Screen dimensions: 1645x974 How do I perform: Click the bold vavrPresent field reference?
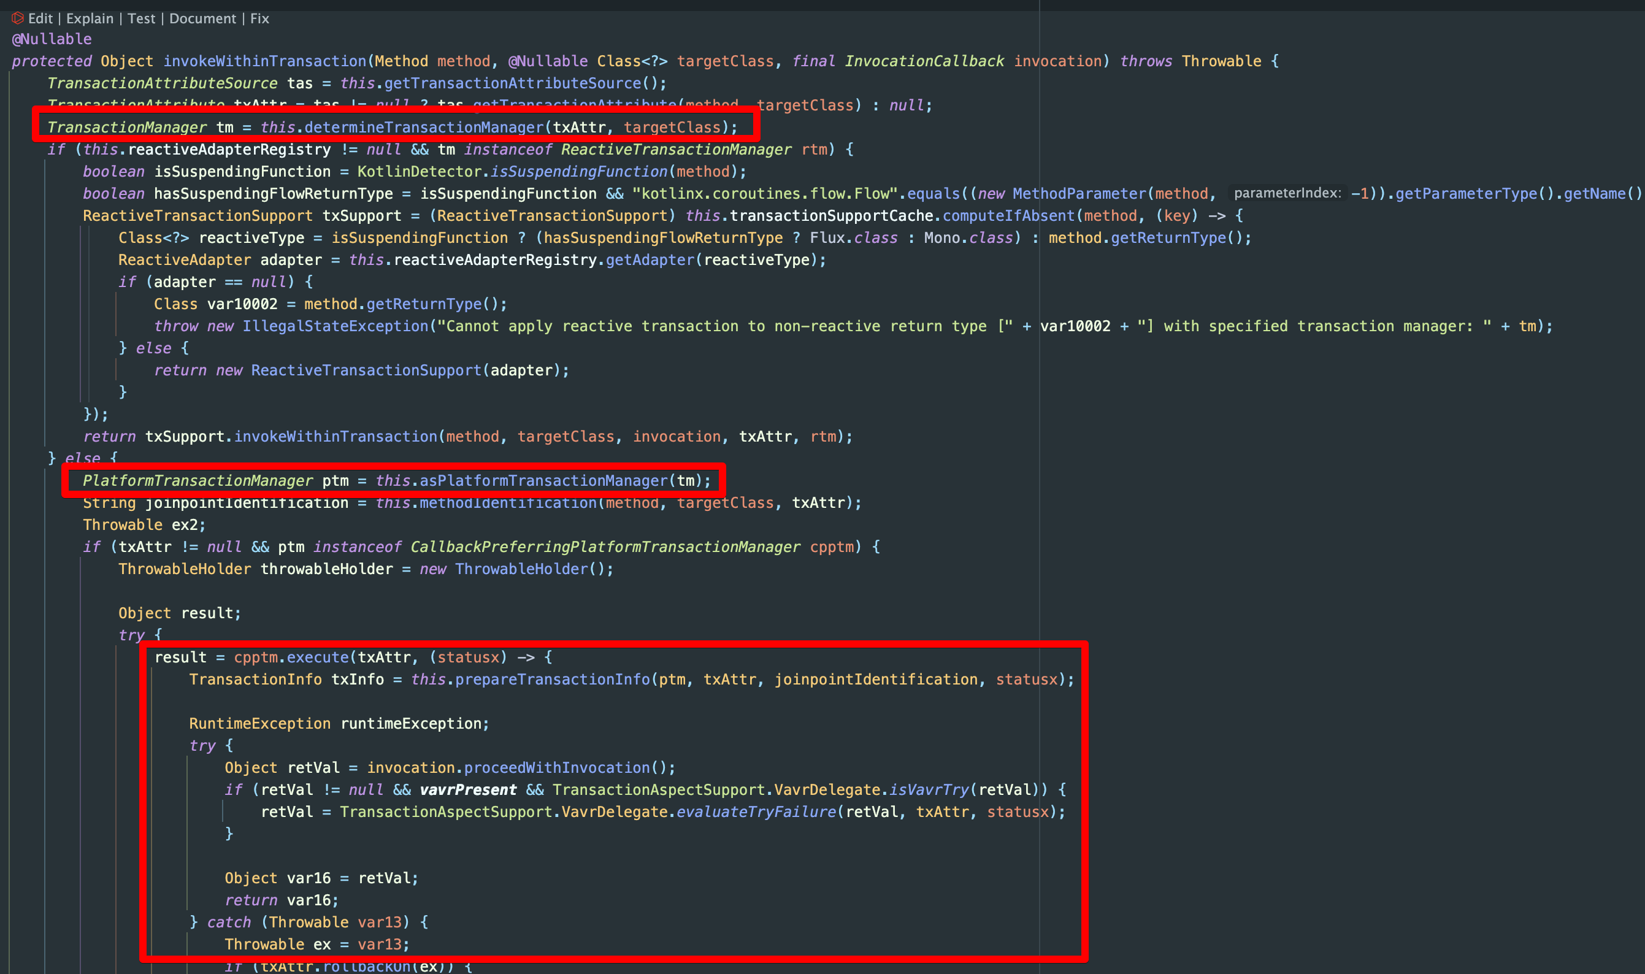(x=468, y=790)
